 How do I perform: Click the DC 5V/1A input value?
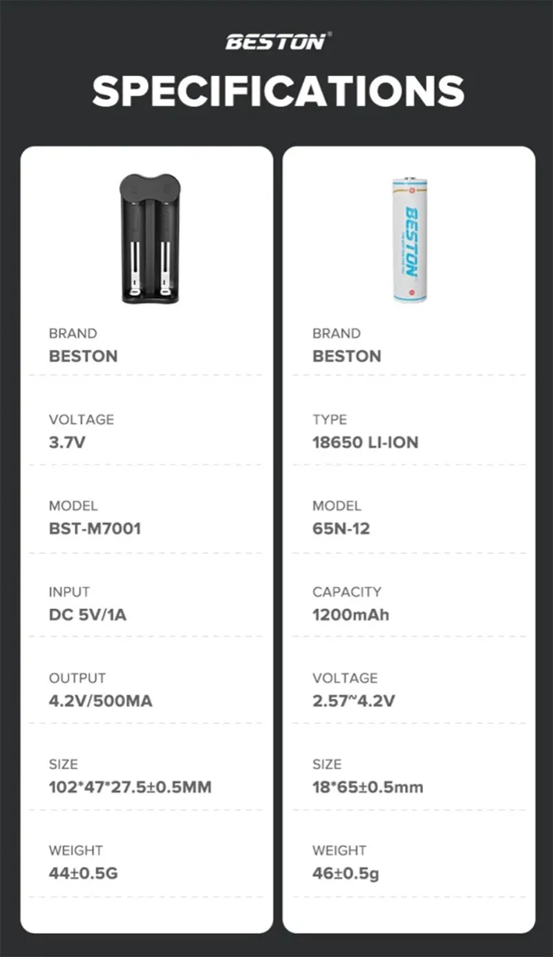coord(87,614)
